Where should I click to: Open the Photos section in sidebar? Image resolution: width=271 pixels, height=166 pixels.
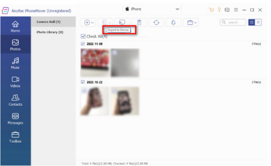15,45
